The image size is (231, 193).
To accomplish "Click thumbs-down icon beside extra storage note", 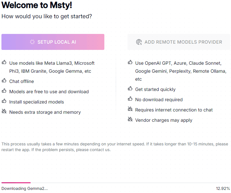I will click(4, 111).
